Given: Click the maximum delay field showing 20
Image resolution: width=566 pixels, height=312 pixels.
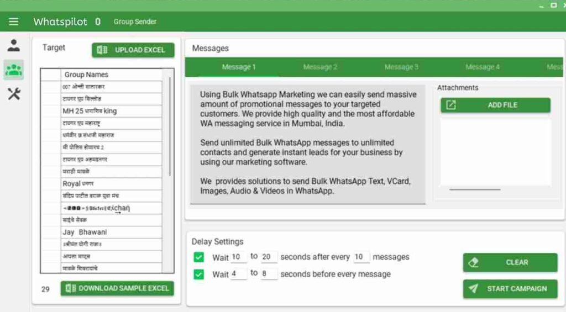Looking at the screenshot, I should (x=269, y=257).
